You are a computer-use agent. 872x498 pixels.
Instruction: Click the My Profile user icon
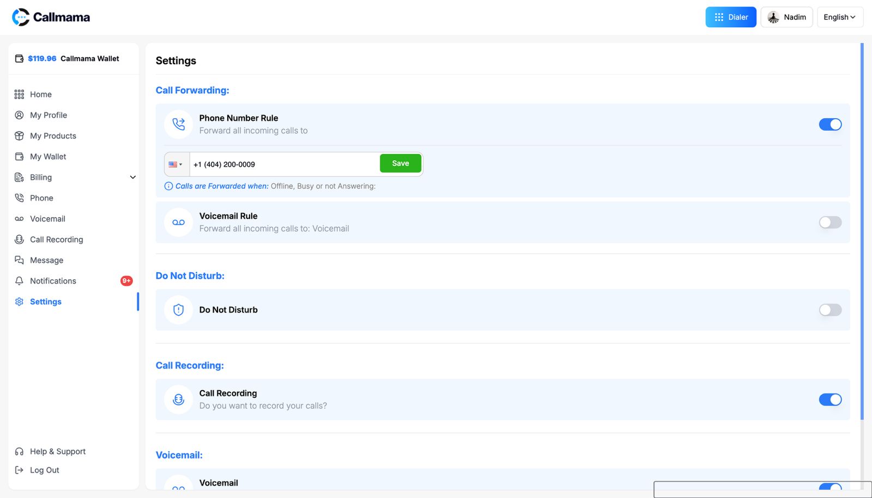[x=19, y=115]
